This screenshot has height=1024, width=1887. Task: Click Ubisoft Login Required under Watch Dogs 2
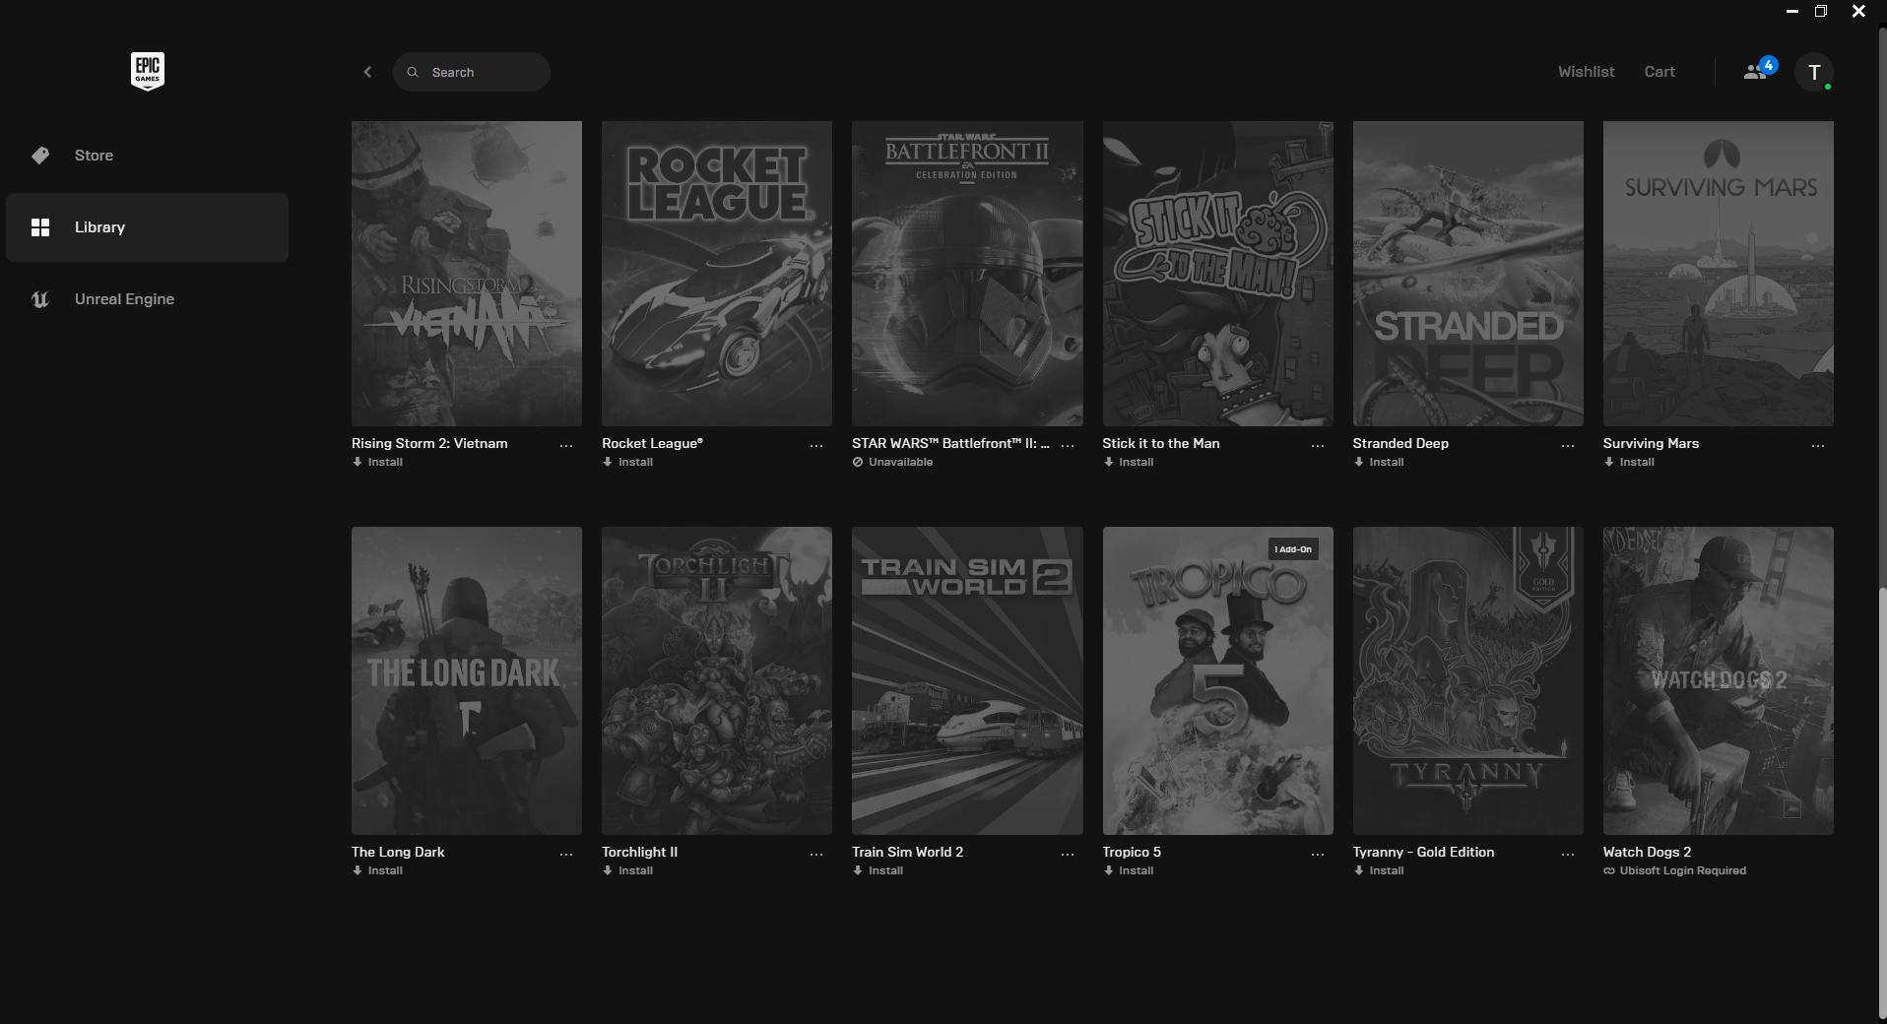1675,870
